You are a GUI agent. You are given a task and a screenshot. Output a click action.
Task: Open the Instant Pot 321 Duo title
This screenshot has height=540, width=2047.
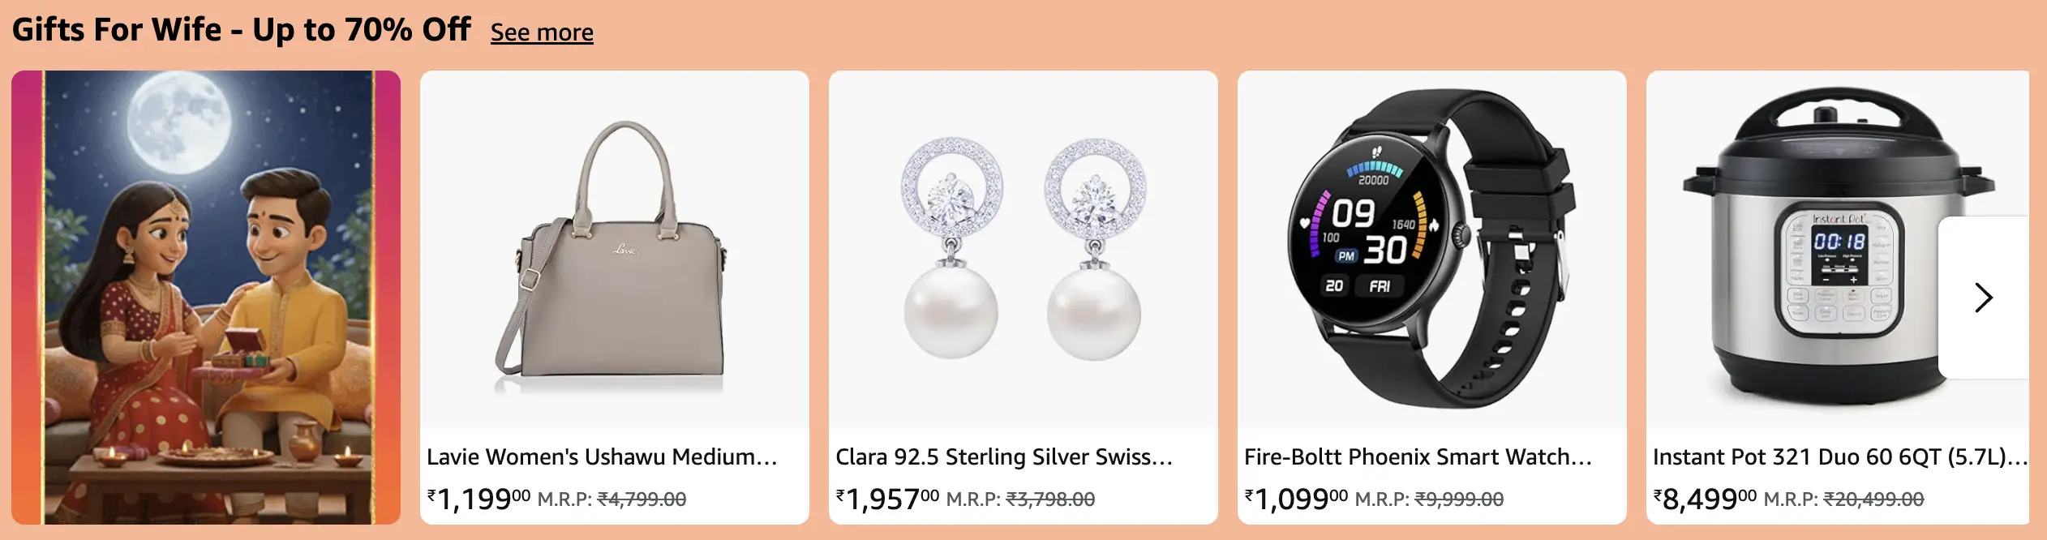coord(1840,457)
